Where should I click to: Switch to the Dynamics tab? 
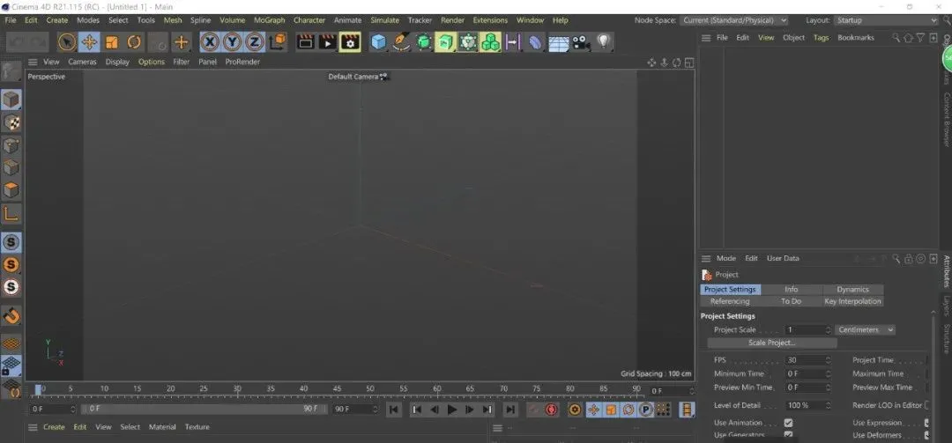point(852,290)
